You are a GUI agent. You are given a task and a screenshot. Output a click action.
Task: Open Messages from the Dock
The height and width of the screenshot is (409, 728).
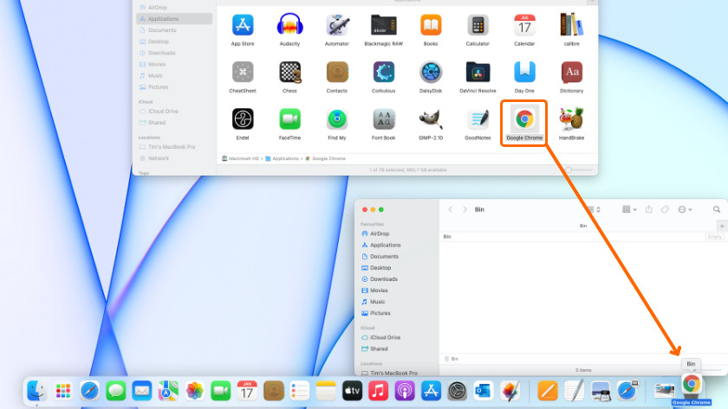point(115,391)
